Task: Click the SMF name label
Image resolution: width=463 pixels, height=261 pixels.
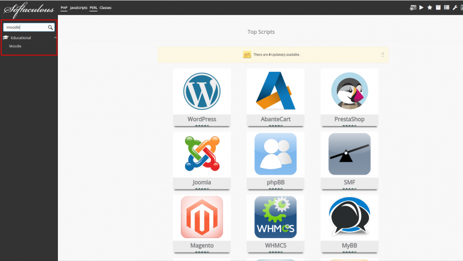Action: (349, 182)
